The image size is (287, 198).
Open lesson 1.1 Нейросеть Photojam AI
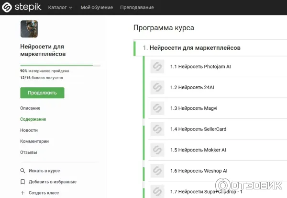tap(200, 67)
